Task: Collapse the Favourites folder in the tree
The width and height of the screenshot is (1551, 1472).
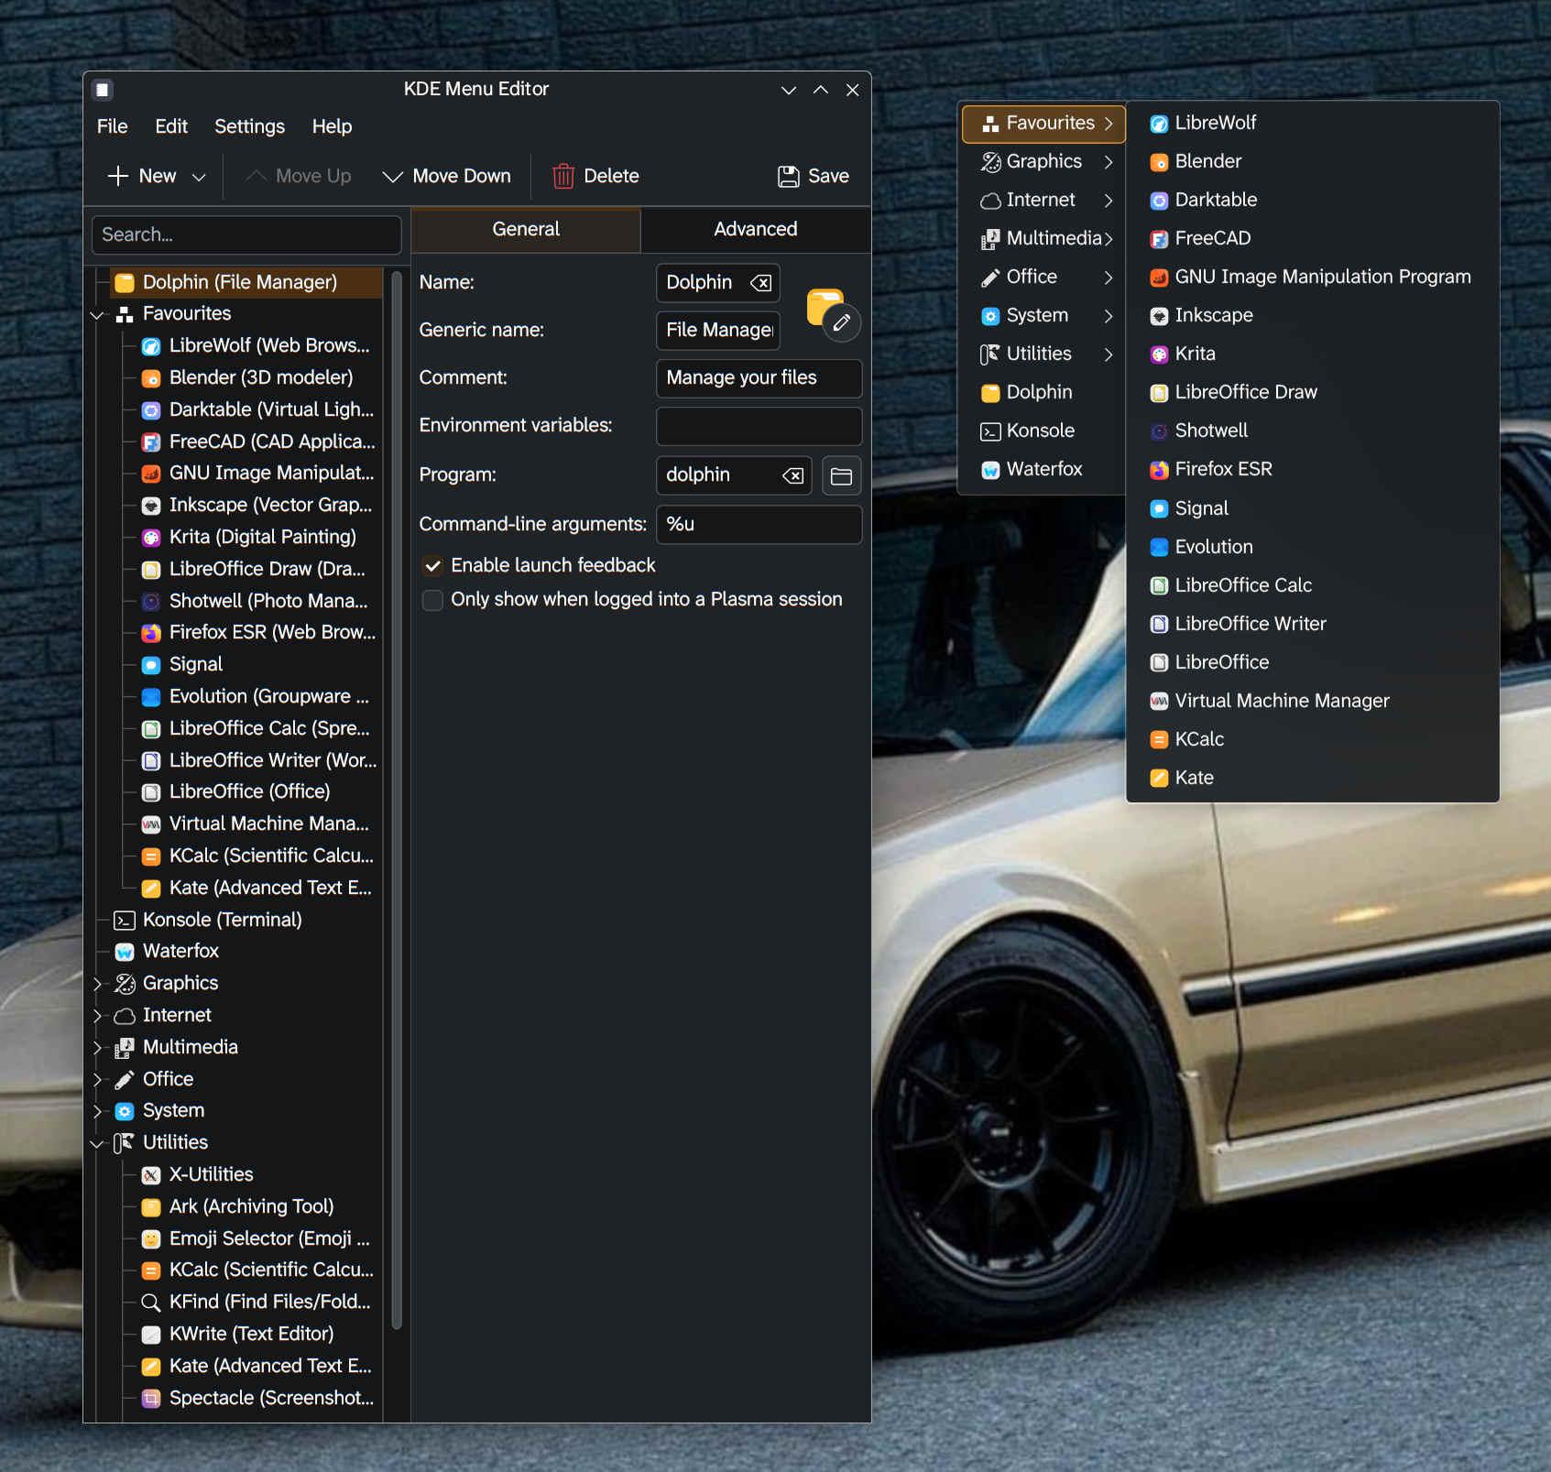Action: pyautogui.click(x=97, y=314)
